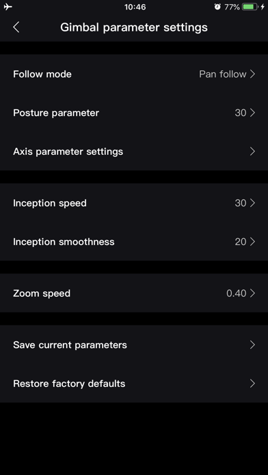This screenshot has height=475, width=268.
Task: Open the Inception speed chevron arrow
Action: coord(252,203)
